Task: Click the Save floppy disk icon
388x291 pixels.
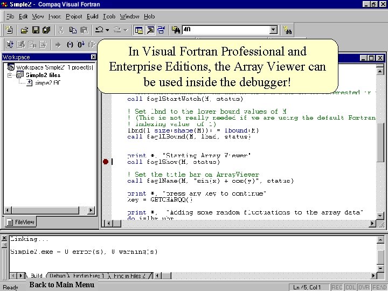Action: pyautogui.click(x=36, y=30)
